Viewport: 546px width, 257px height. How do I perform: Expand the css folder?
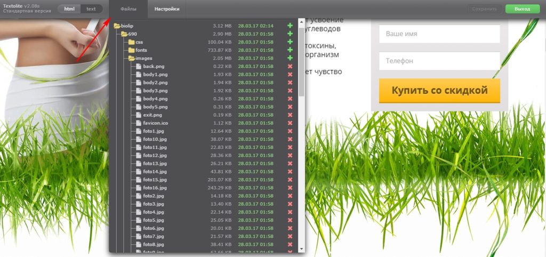pyautogui.click(x=131, y=42)
